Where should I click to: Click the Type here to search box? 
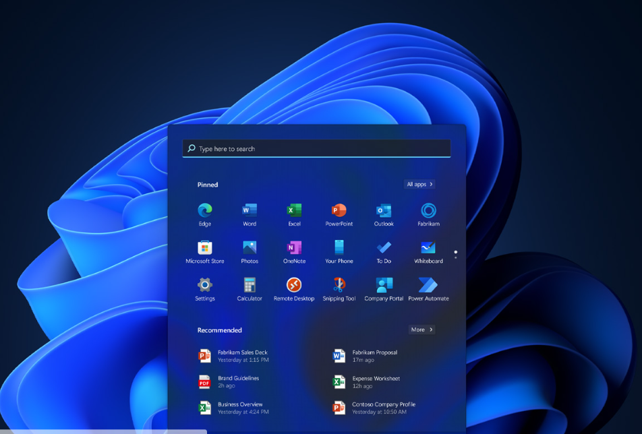coord(316,149)
